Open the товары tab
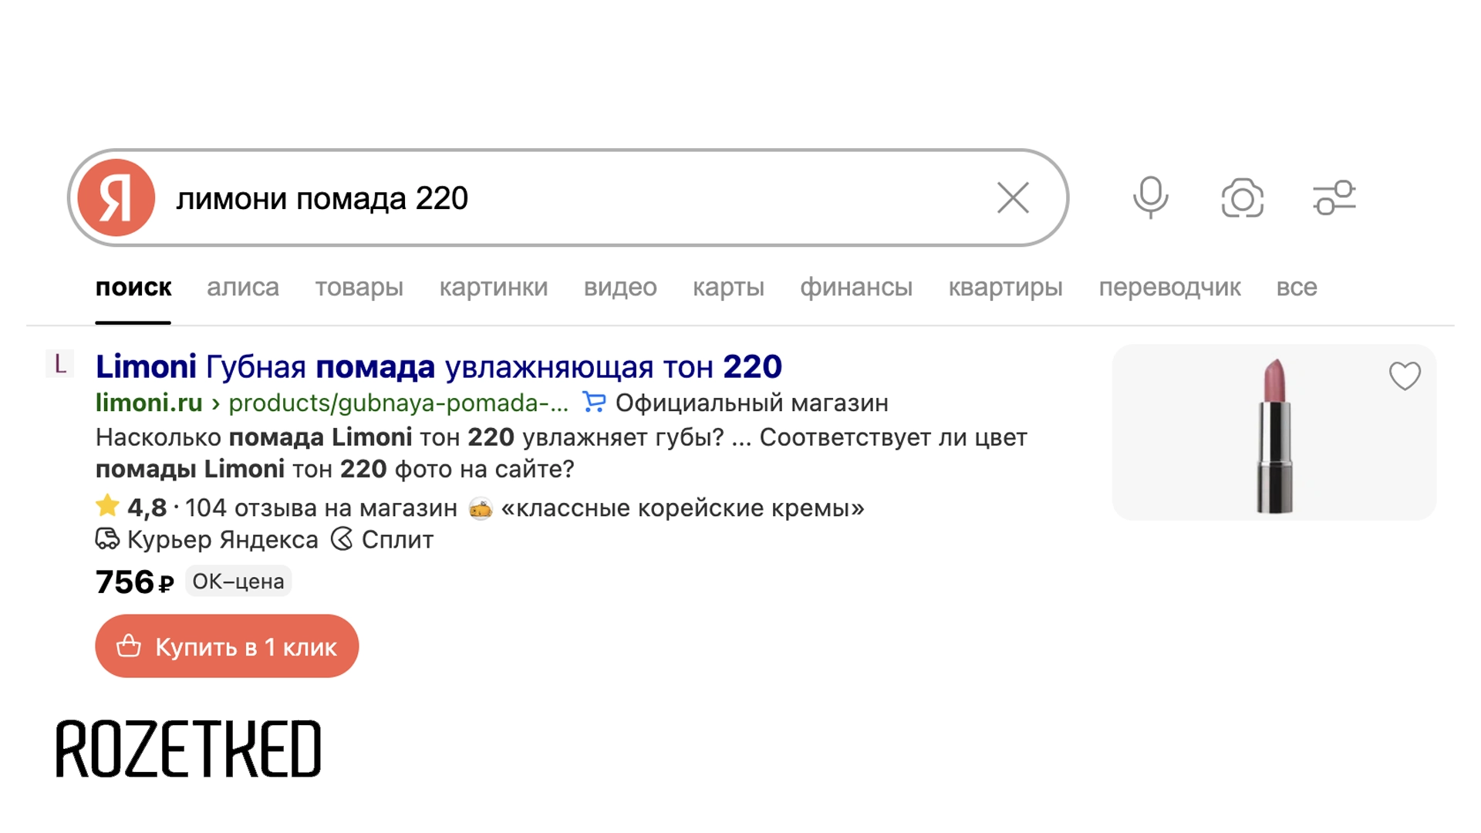The height and width of the screenshot is (833, 1481). click(x=359, y=287)
